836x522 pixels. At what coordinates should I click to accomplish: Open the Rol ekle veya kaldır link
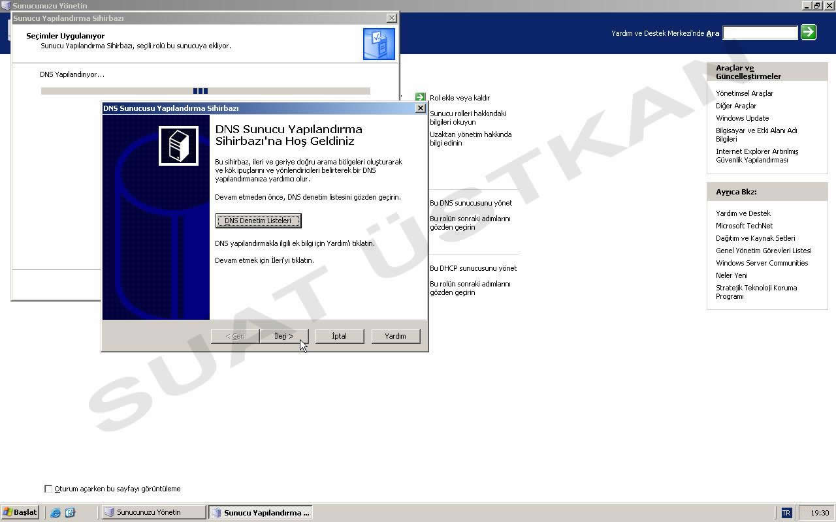pos(460,98)
